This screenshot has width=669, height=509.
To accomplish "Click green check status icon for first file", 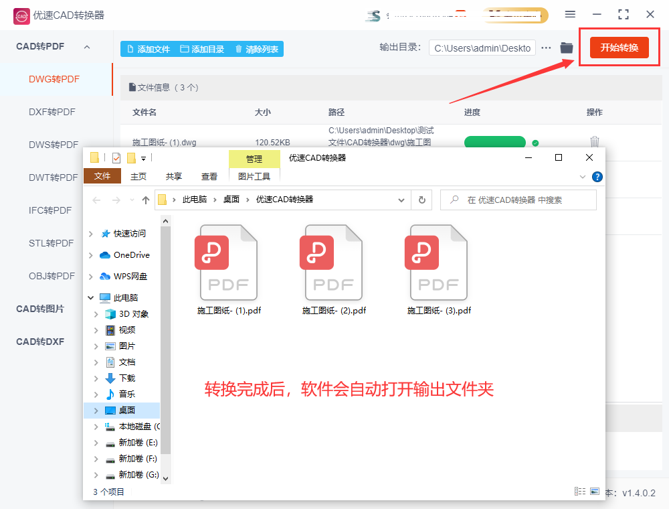I will click(x=535, y=143).
